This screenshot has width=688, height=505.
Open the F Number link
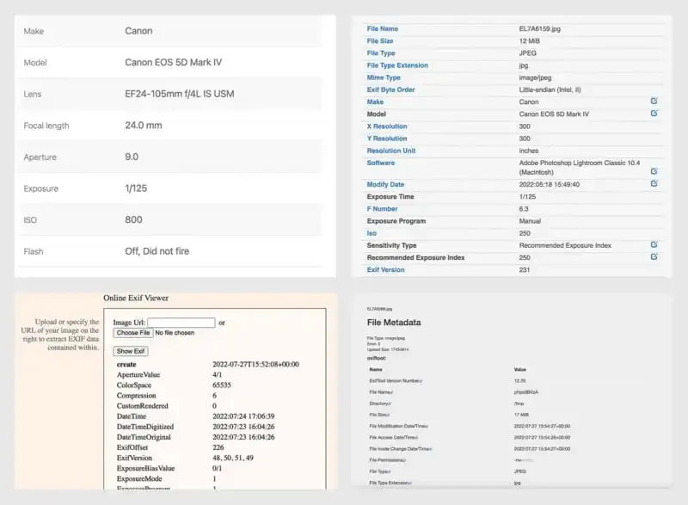click(x=384, y=208)
